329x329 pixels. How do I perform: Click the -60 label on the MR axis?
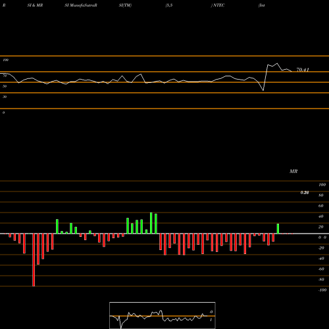point(321,269)
